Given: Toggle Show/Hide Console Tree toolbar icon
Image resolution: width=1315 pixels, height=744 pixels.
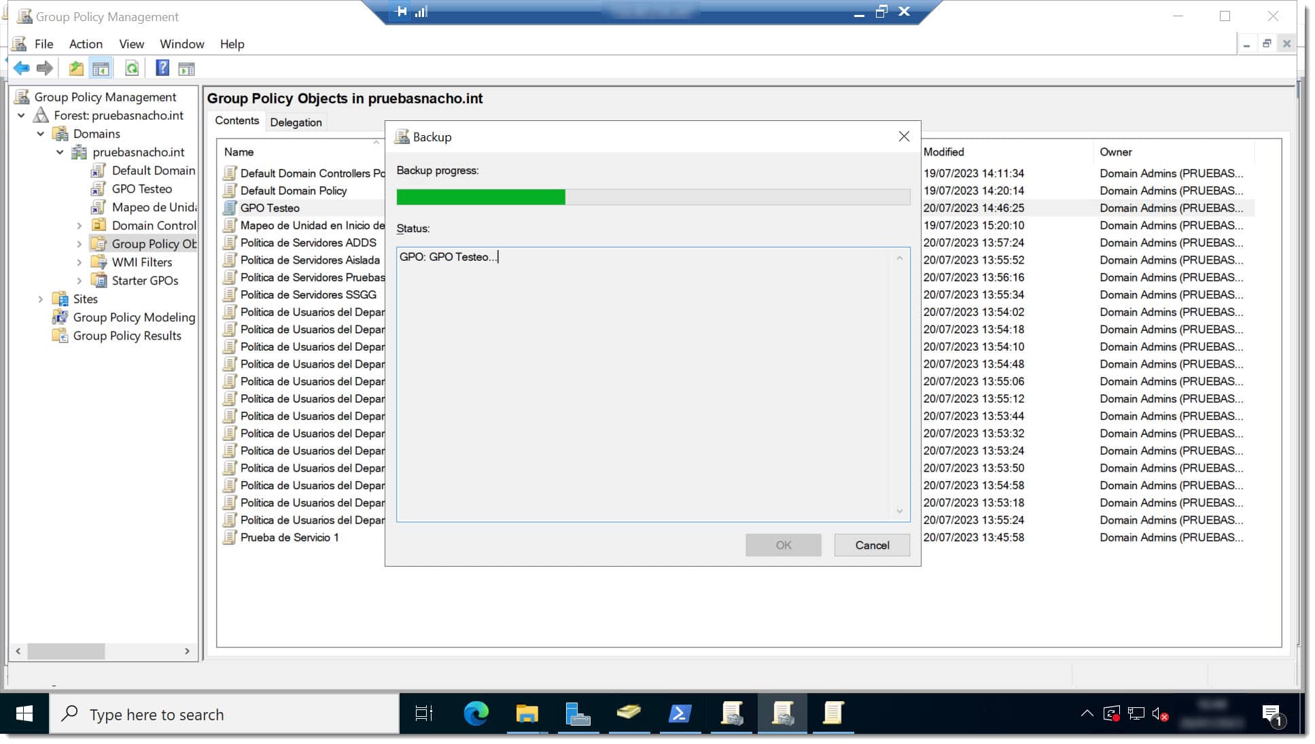Looking at the screenshot, I should point(101,68).
